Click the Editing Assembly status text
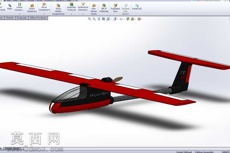 [x=204, y=152]
